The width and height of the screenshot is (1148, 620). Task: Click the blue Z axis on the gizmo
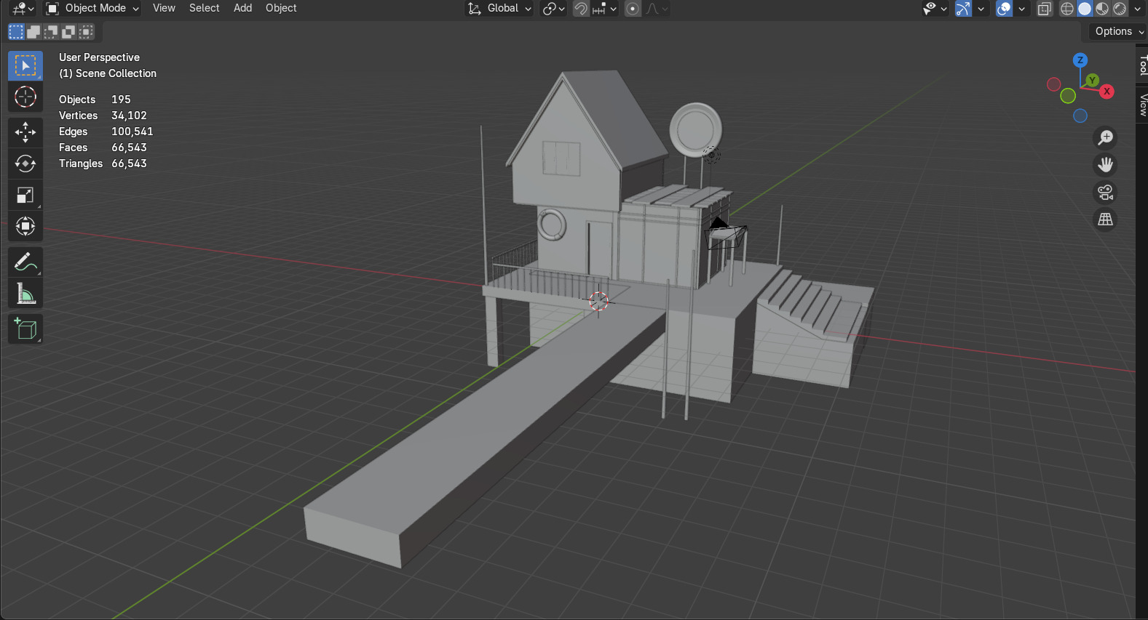(x=1080, y=60)
